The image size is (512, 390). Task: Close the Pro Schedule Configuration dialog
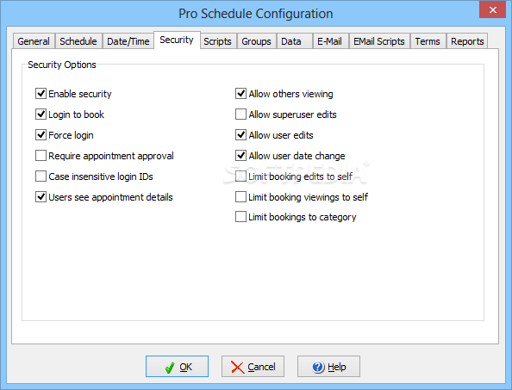(492, 9)
